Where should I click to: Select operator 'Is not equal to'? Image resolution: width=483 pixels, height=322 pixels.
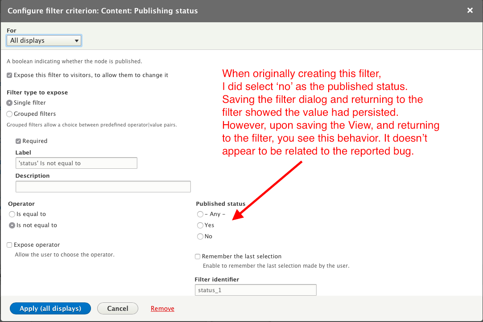(x=12, y=225)
